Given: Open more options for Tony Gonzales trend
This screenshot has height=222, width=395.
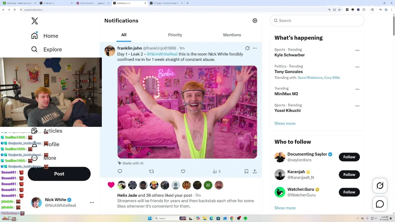Looking at the screenshot, I should click(x=357, y=67).
